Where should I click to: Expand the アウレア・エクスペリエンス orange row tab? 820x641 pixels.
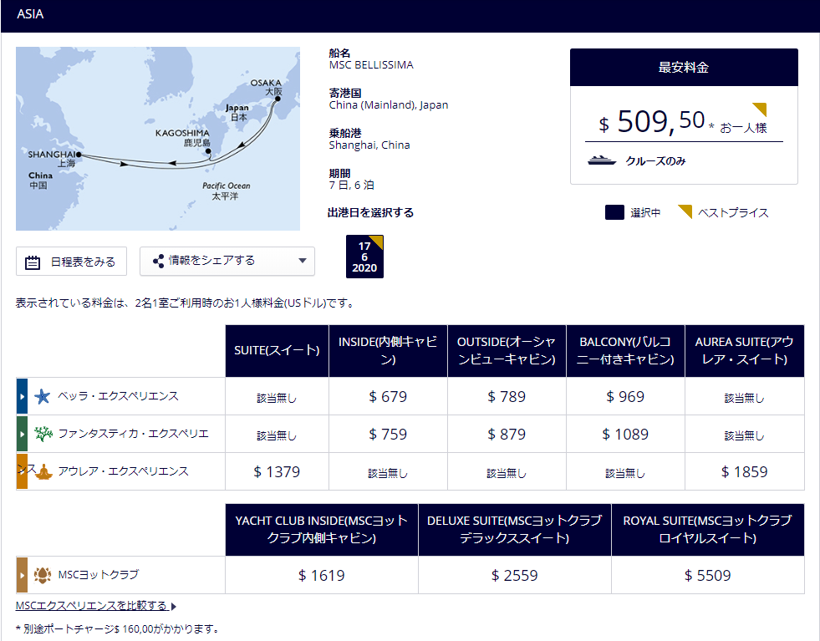(x=22, y=471)
